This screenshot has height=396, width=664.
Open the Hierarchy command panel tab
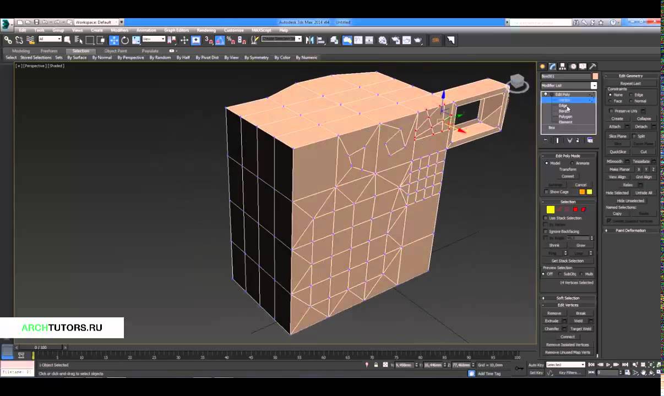(x=562, y=67)
